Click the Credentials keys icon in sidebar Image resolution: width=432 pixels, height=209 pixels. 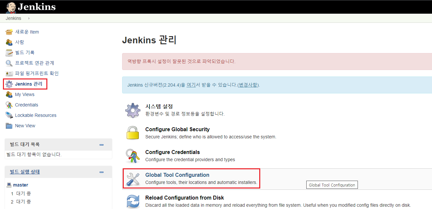pos(9,105)
